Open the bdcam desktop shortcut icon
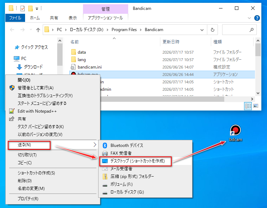 [235, 130]
